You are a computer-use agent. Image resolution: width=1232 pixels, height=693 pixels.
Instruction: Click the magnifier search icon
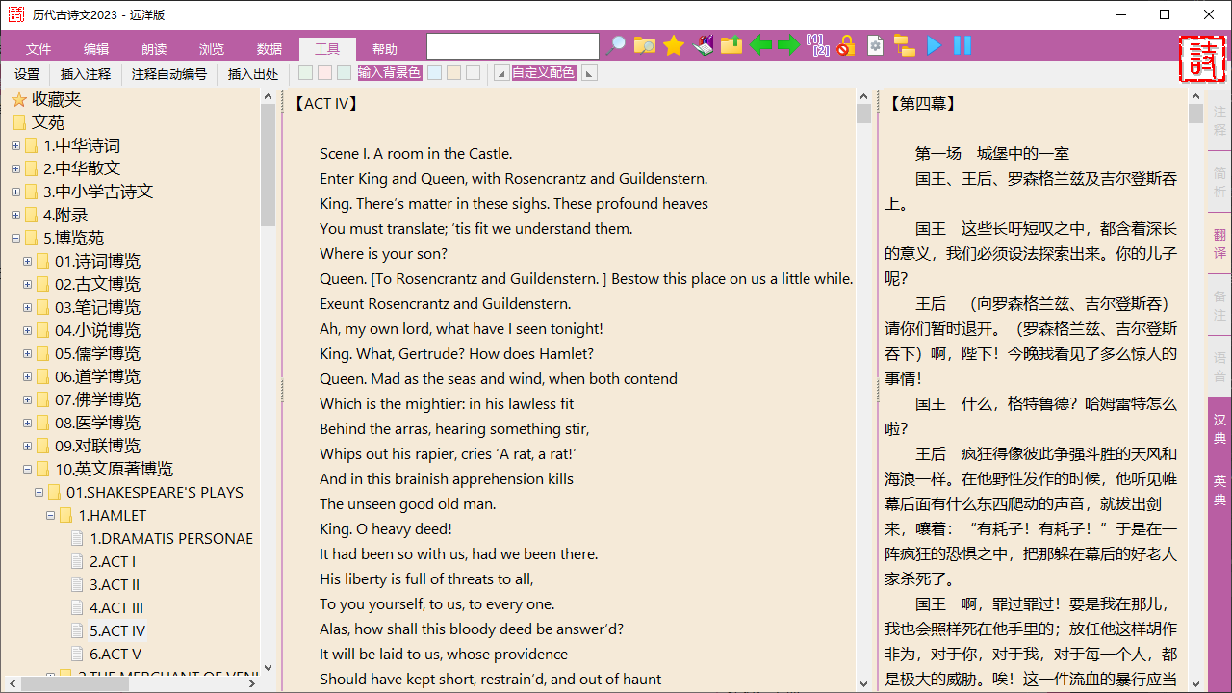coord(616,46)
